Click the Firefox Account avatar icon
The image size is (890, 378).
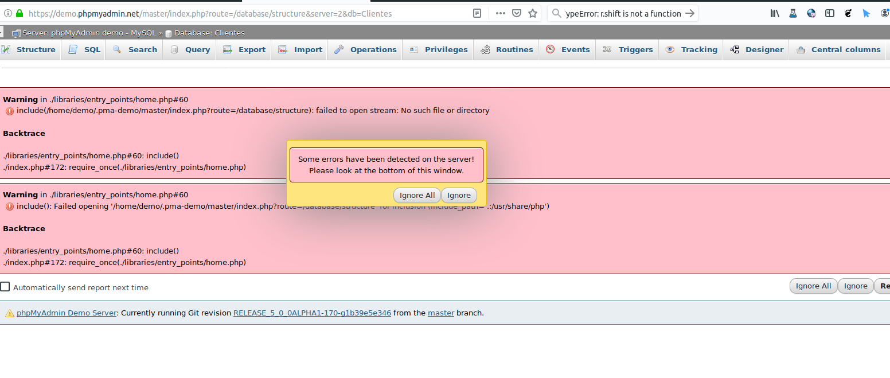tap(885, 13)
